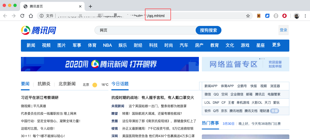Open NBA in the navigation bar
Image resolution: width=310 pixels, height=139 pixels.
tap(107, 45)
